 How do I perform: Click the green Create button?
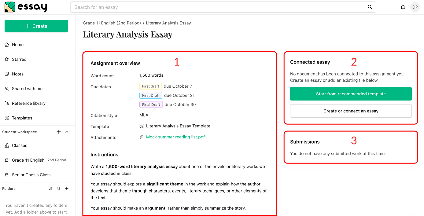pos(36,26)
